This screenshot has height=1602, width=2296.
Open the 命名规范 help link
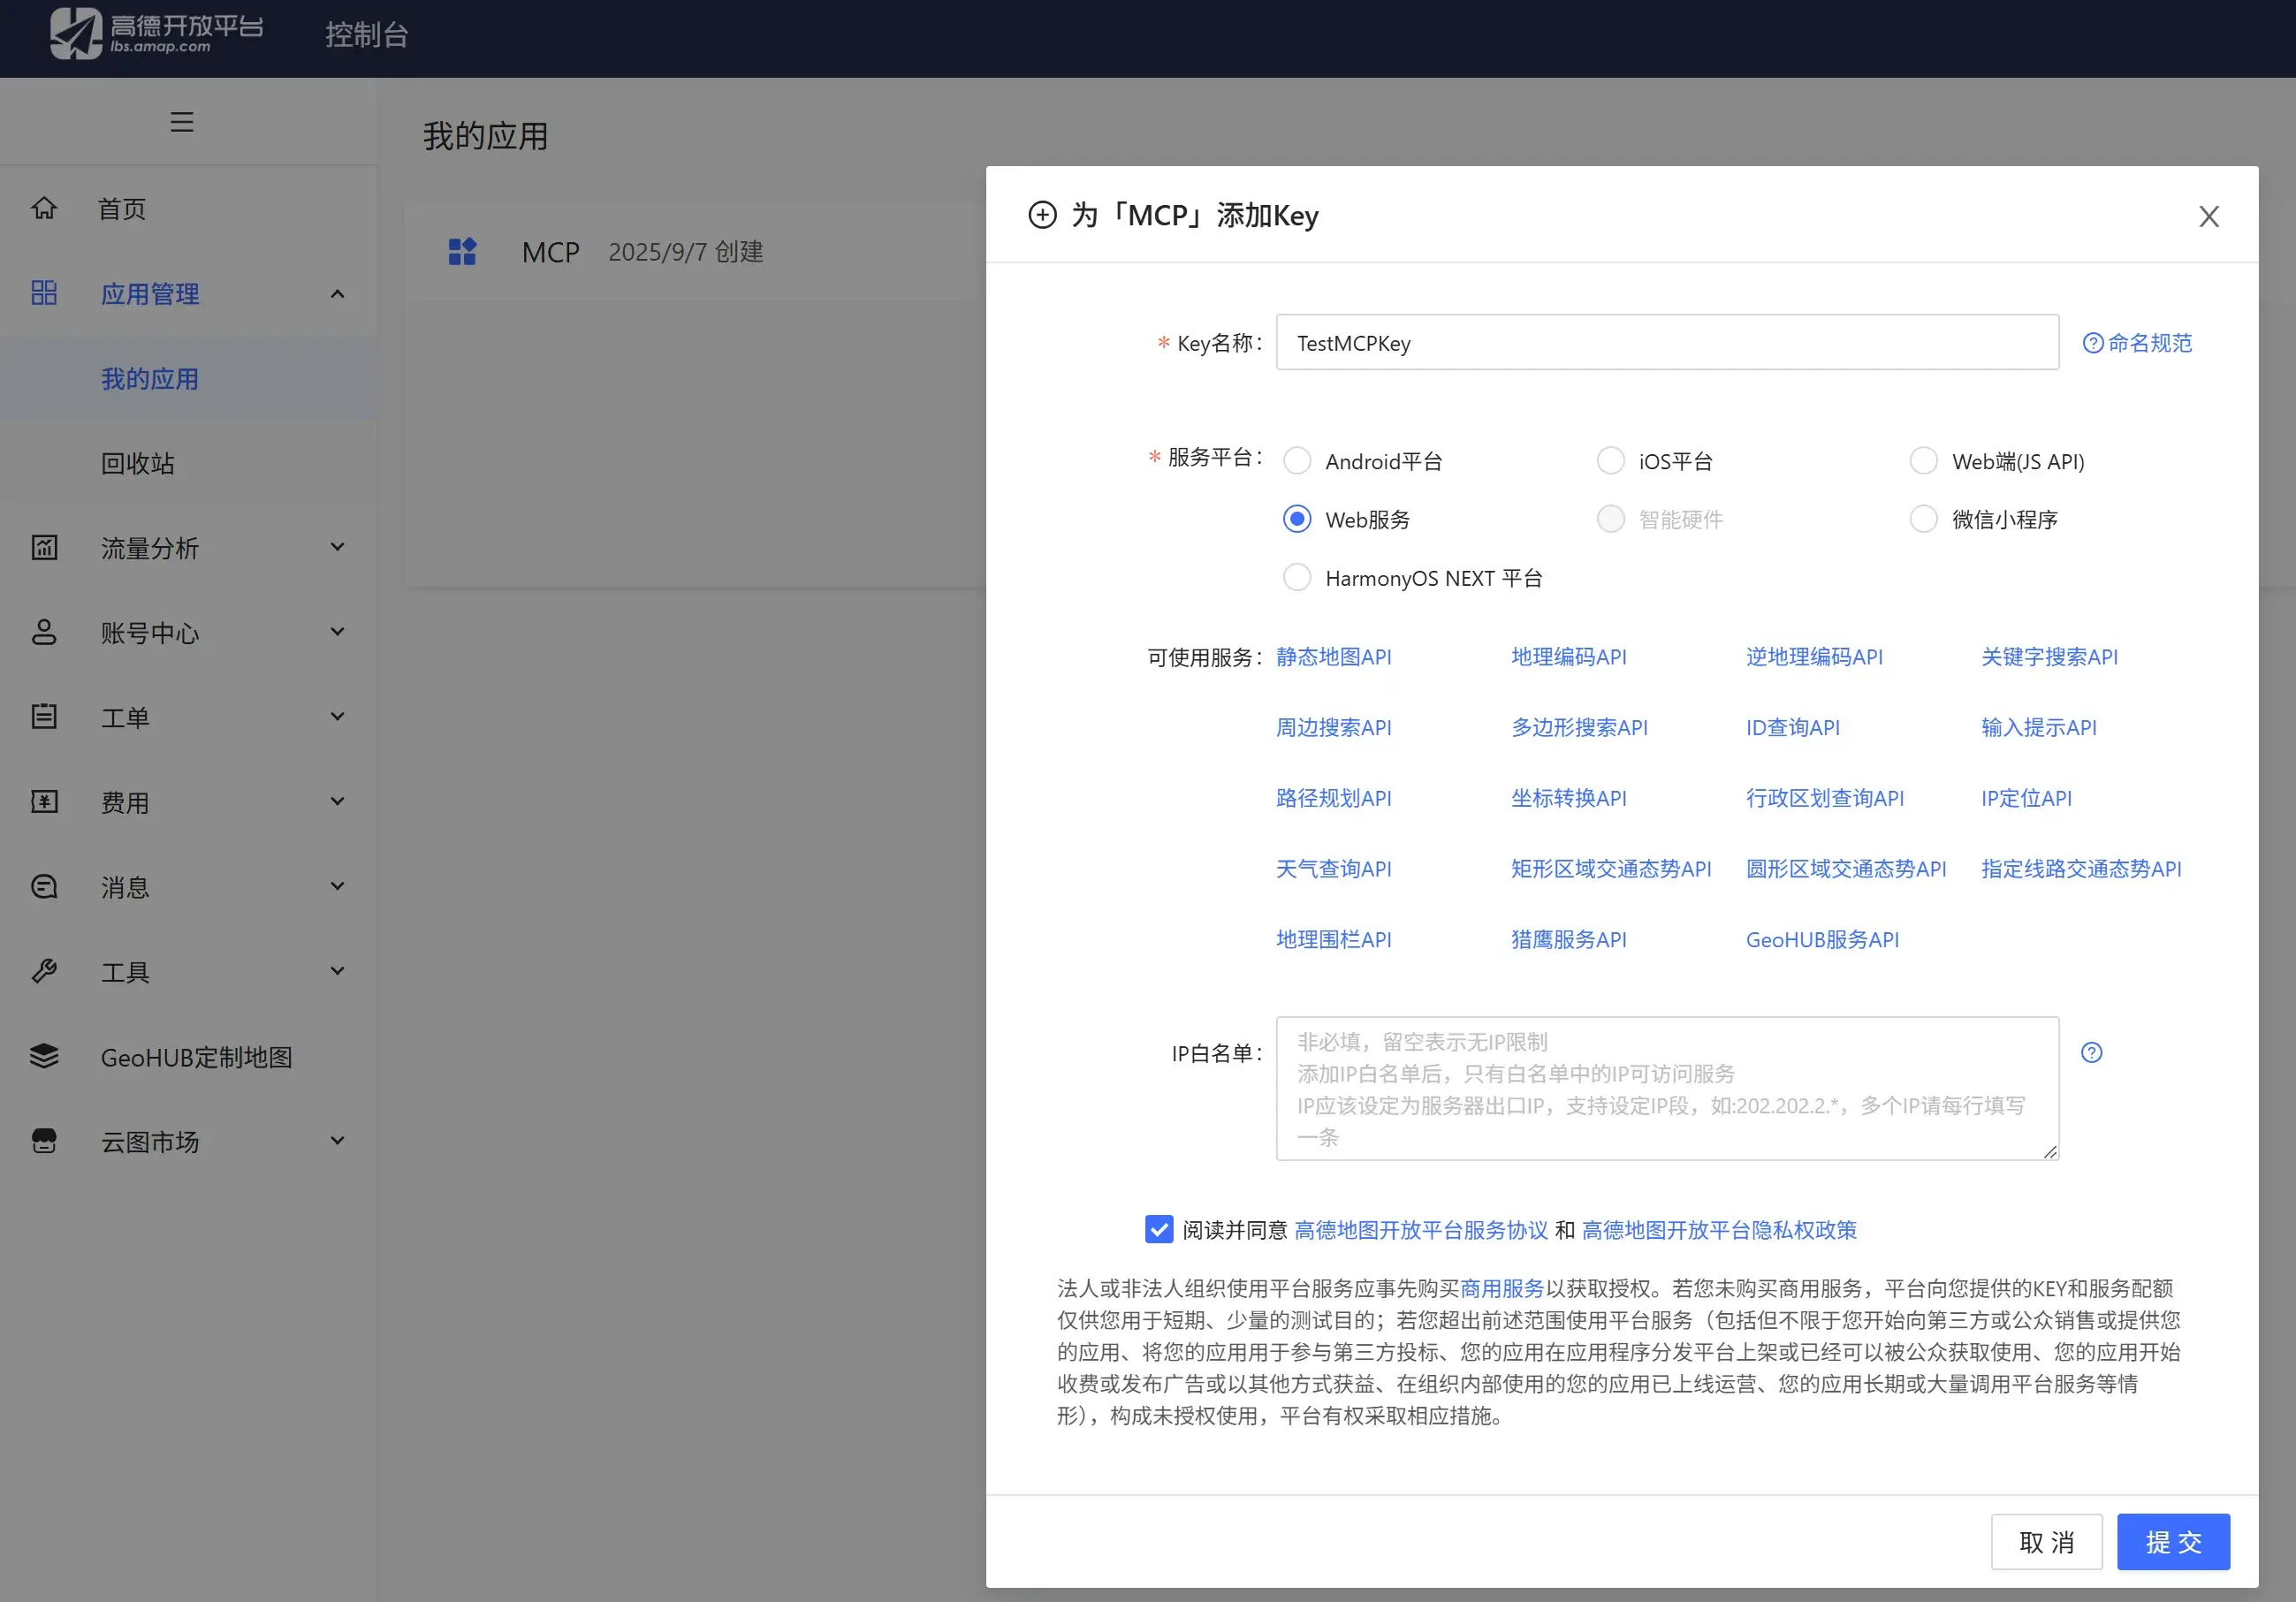(x=2137, y=343)
